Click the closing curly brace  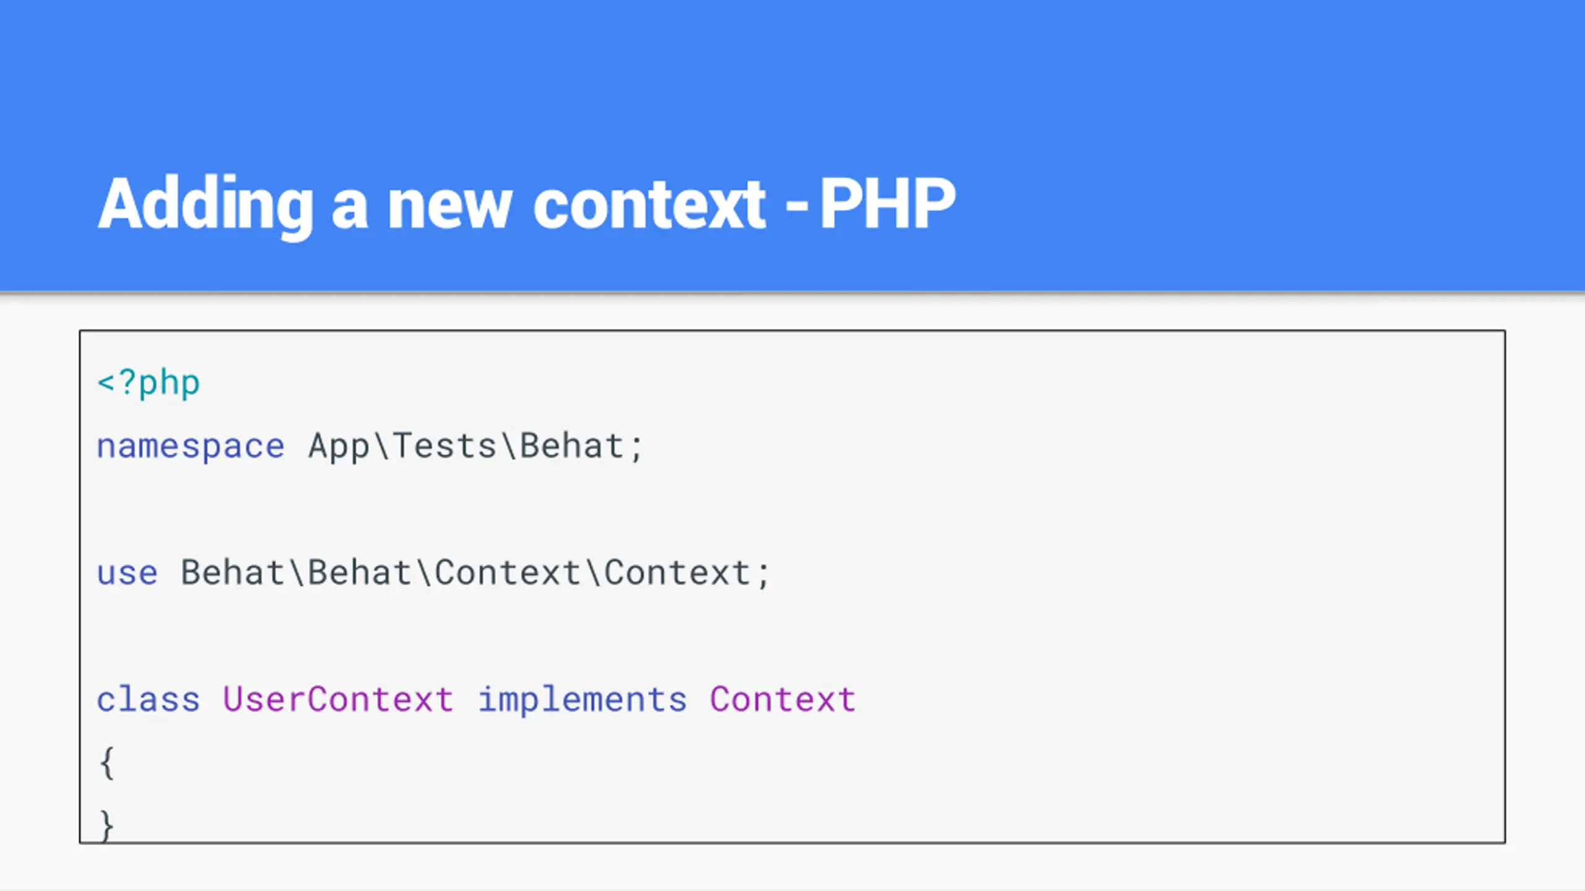click(107, 825)
